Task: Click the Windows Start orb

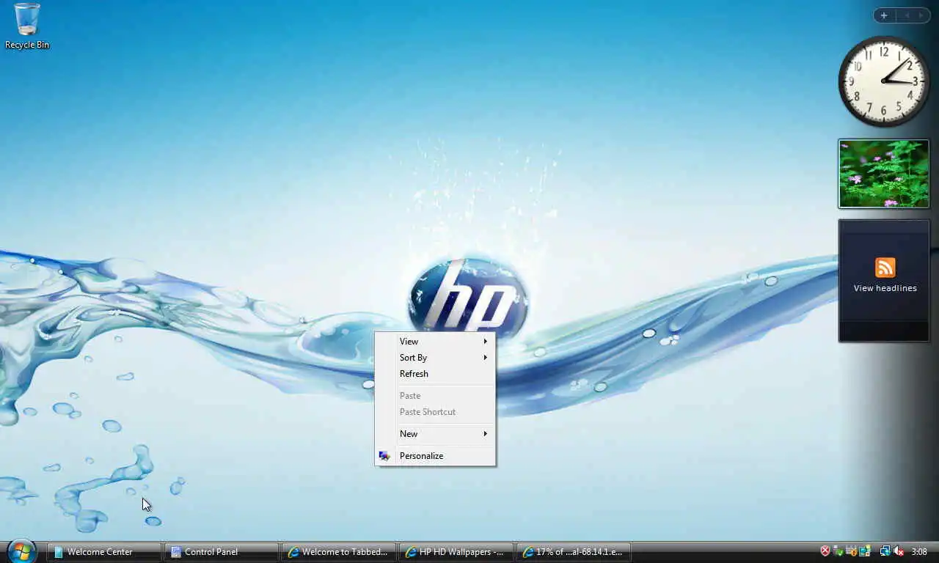Action: (21, 551)
